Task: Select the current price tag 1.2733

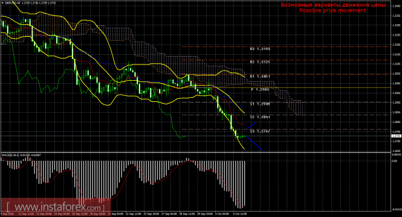Action: point(396,136)
